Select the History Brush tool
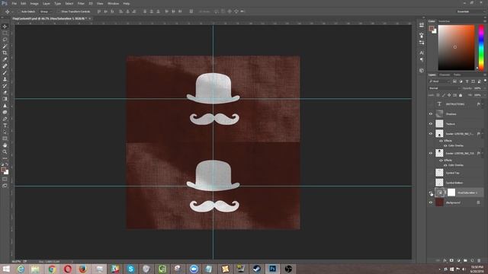The width and height of the screenshot is (488, 274). point(5,86)
